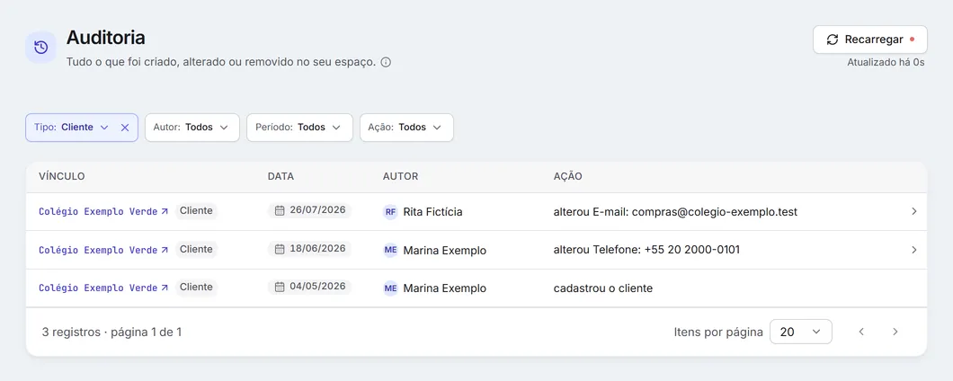Click the date 04/05/2026
The width and height of the screenshot is (953, 381).
pos(318,287)
